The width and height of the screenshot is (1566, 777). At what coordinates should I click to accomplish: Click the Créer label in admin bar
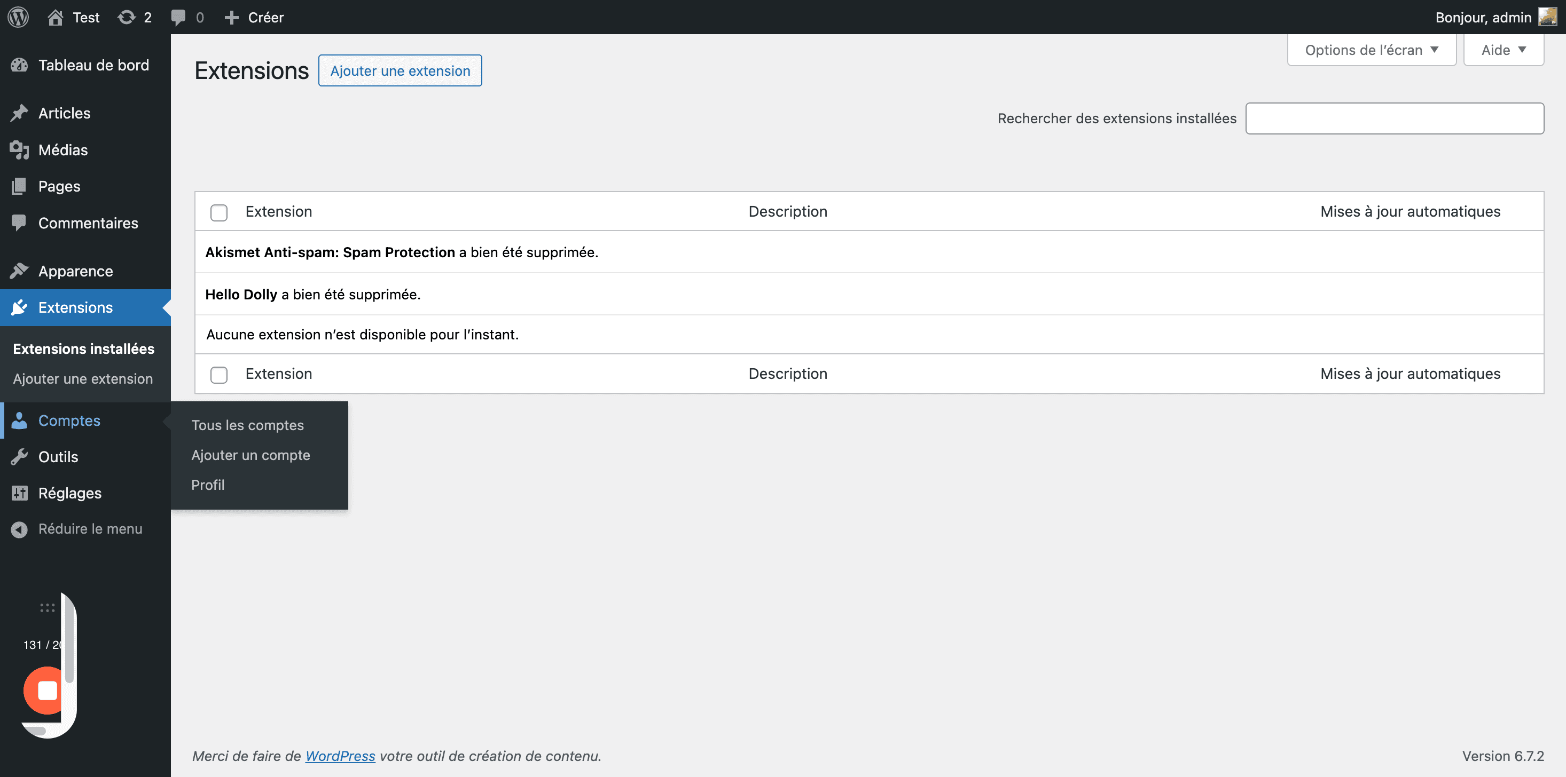pos(265,17)
